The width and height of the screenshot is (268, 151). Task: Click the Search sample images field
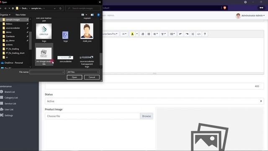click(x=83, y=8)
